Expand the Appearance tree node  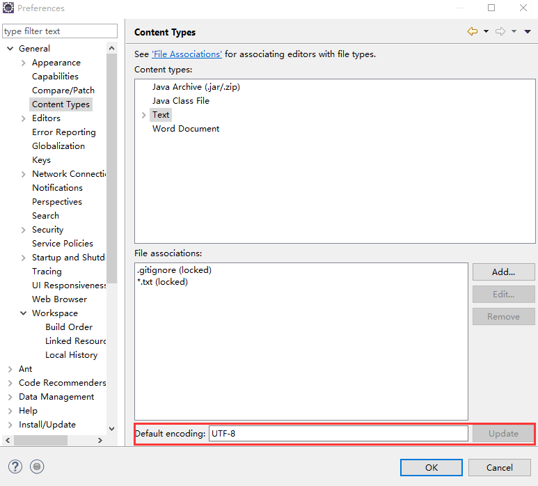click(24, 63)
